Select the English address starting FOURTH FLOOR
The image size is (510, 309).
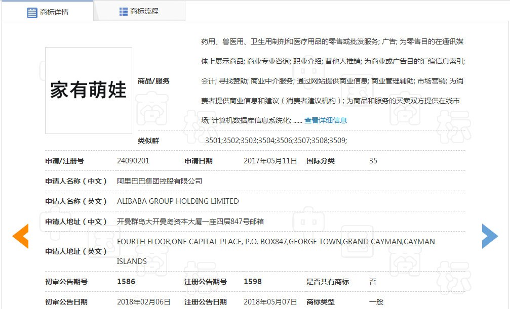click(x=276, y=251)
